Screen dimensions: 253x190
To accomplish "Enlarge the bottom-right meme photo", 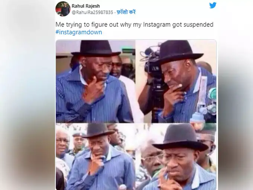I will pyautogui.click(x=177, y=156).
